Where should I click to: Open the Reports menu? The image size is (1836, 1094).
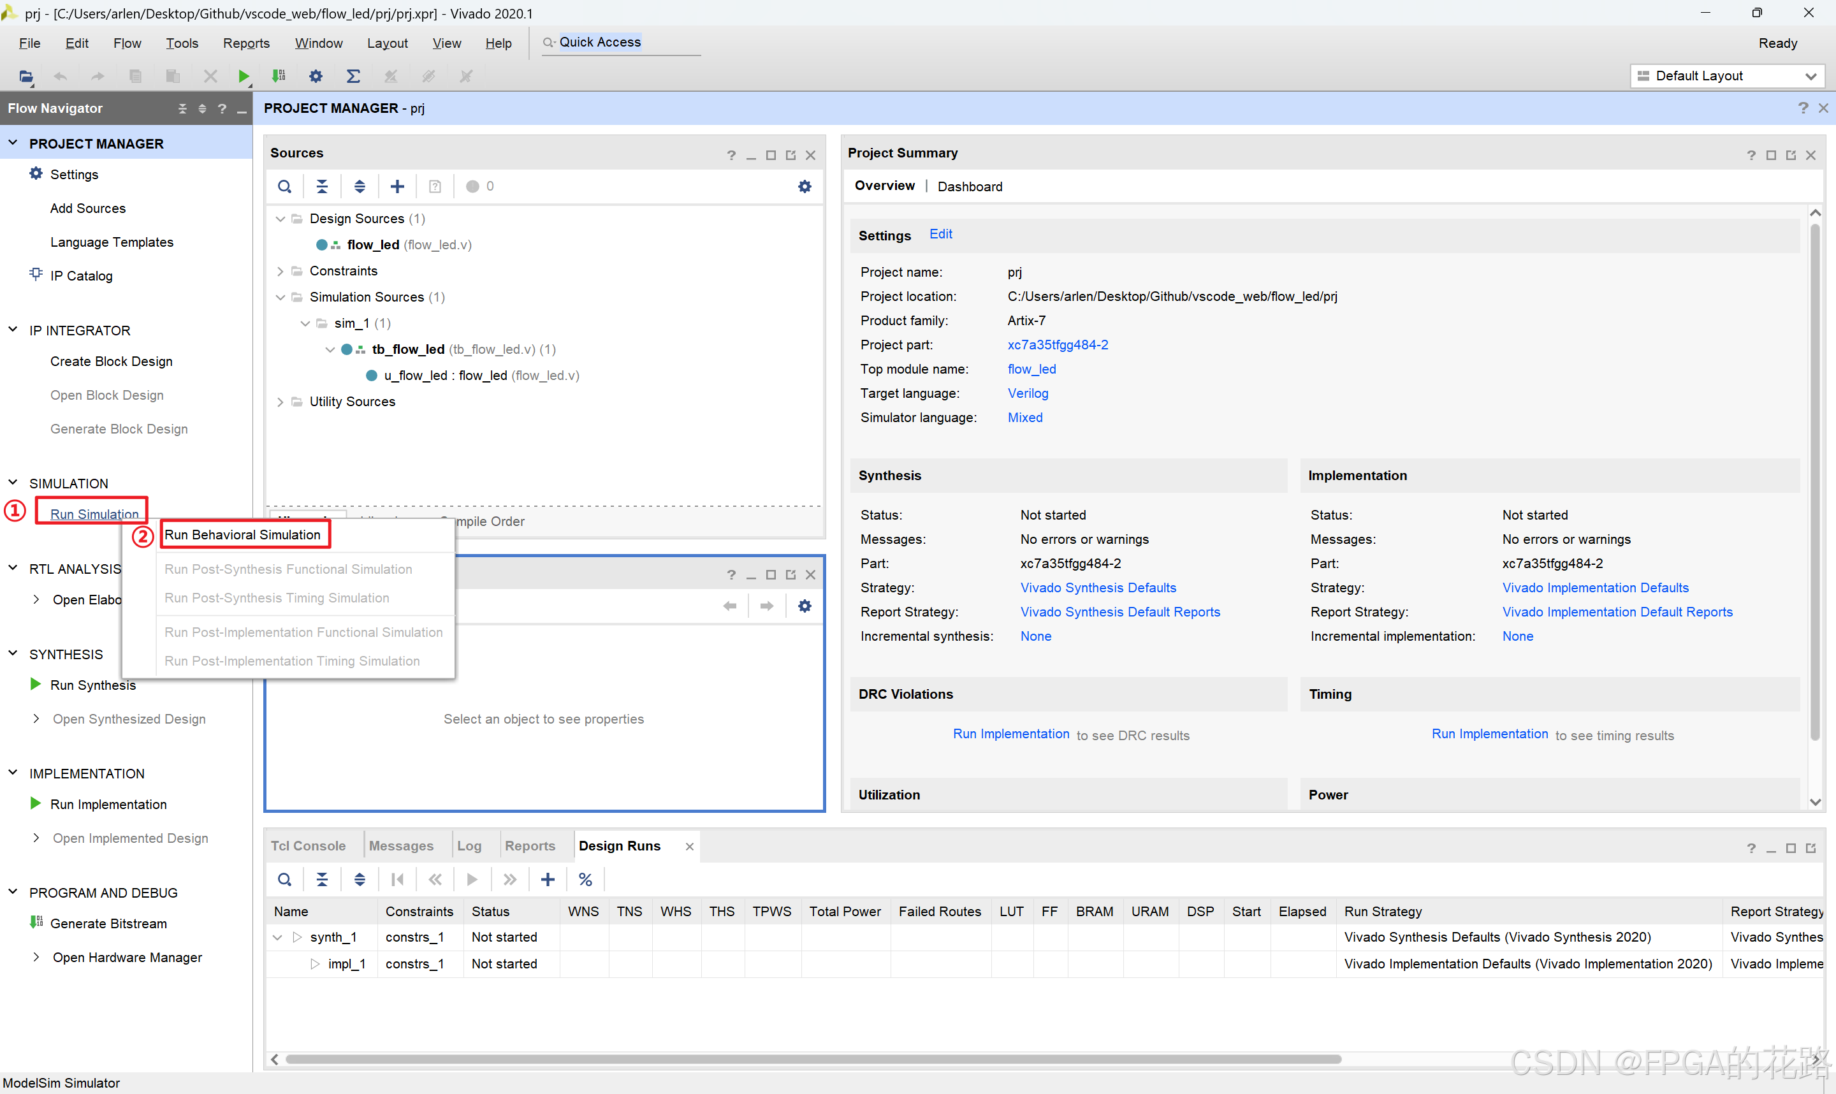tap(246, 43)
